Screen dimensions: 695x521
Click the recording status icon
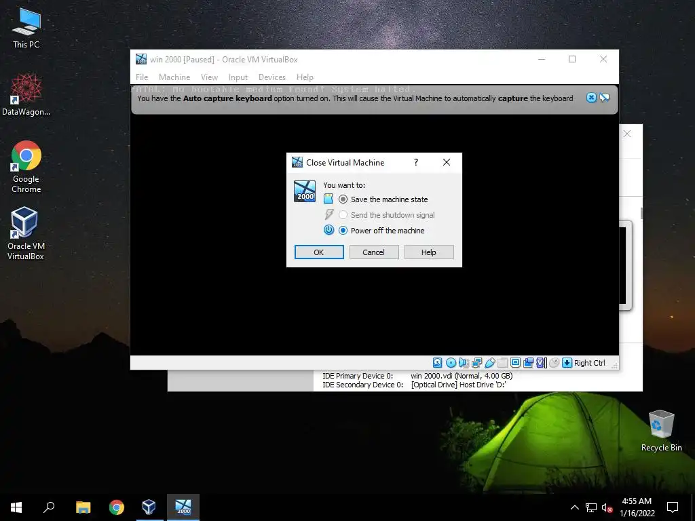point(528,363)
